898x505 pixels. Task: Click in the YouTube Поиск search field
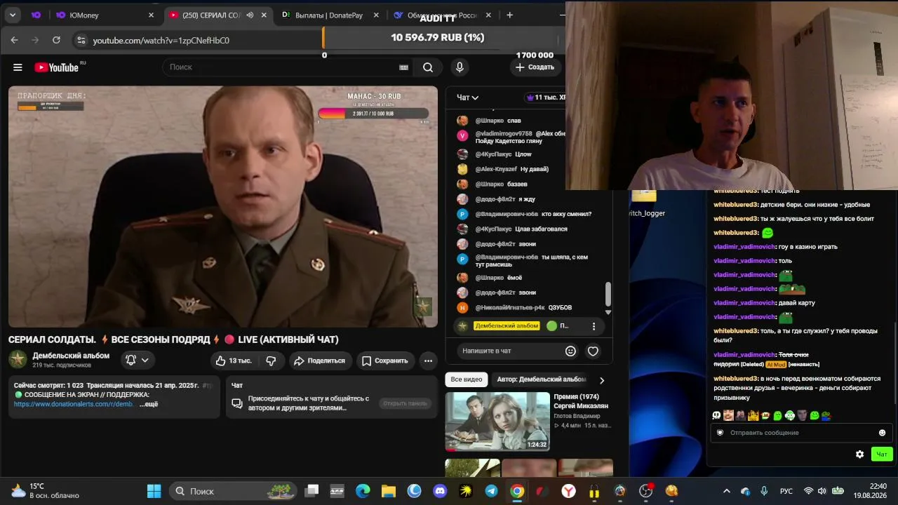[281, 67]
